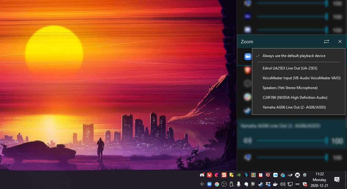Click the Zoom app icon in the volume panel
Screen dimensions: 347x189
click(x=248, y=57)
